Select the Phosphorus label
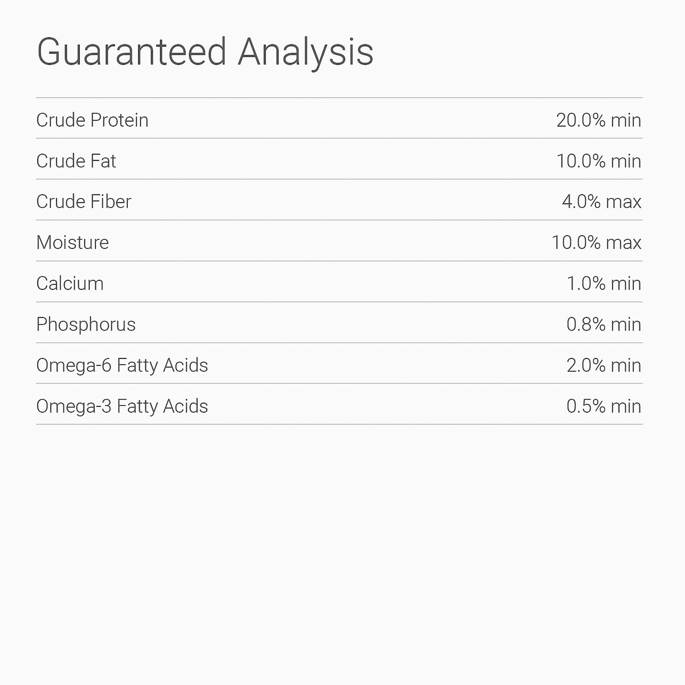Screen dimensions: 685x685 [x=86, y=324]
